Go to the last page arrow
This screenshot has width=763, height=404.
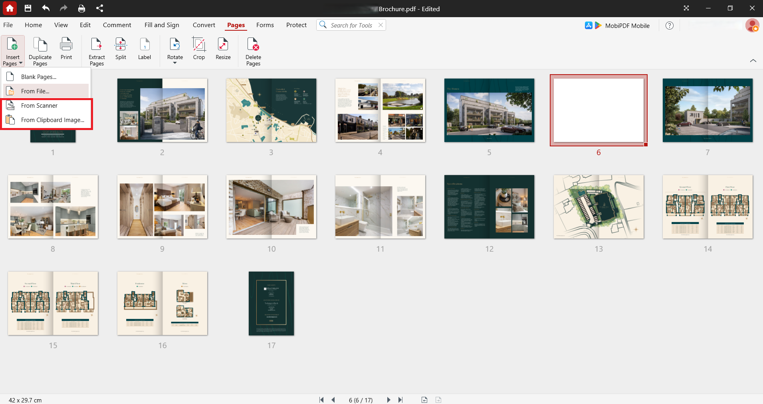pyautogui.click(x=400, y=400)
